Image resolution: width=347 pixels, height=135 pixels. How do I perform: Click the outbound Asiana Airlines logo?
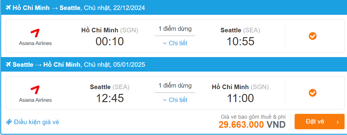(35, 33)
